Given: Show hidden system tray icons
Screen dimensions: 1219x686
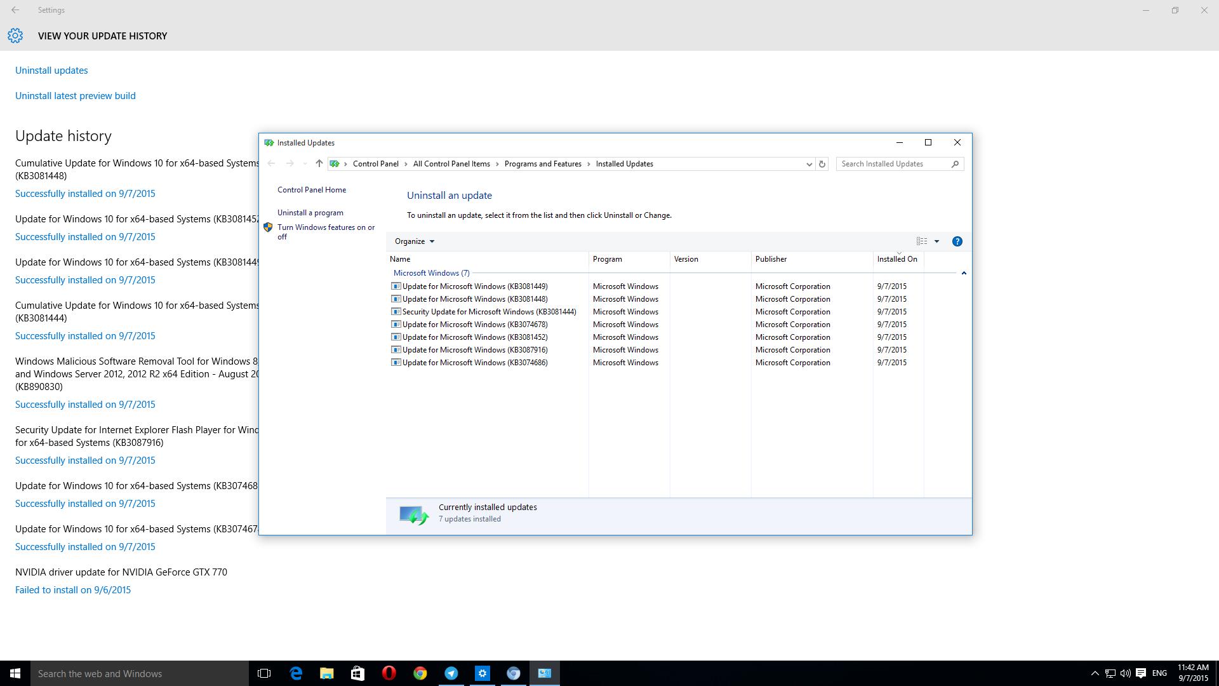Looking at the screenshot, I should (1095, 673).
